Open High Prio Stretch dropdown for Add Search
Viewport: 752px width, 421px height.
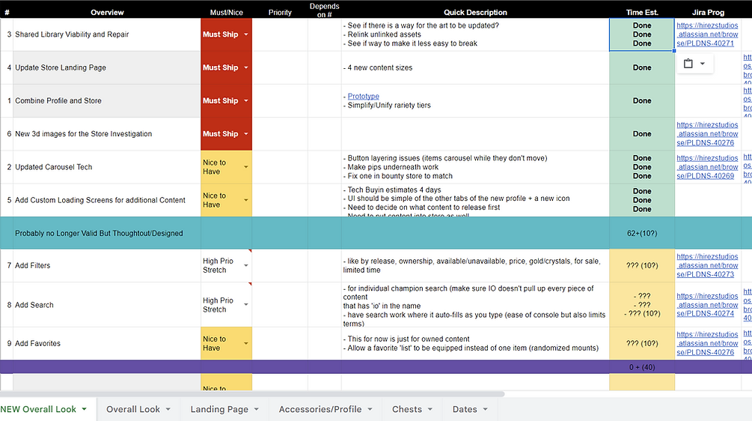(x=246, y=305)
